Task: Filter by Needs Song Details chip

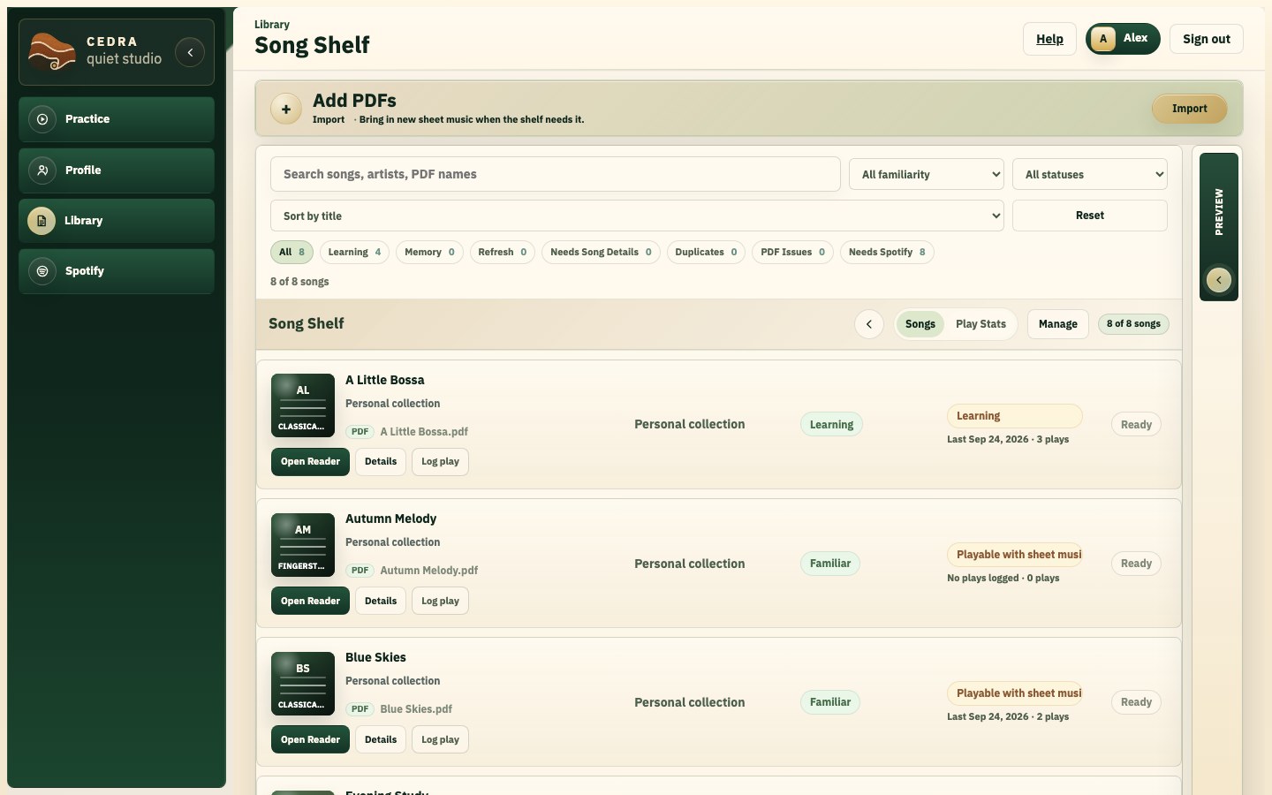Action: [x=601, y=253]
